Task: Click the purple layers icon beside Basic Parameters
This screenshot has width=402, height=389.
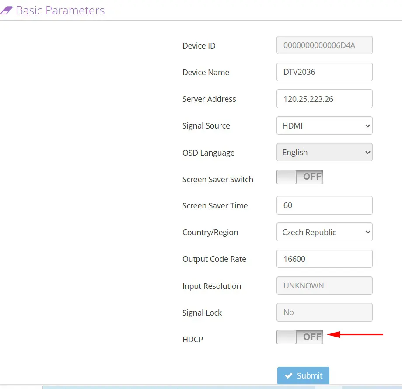Action: pos(7,10)
